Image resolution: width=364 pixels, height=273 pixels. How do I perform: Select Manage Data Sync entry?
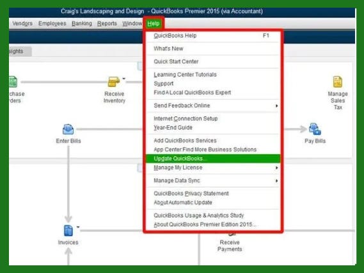point(213,180)
